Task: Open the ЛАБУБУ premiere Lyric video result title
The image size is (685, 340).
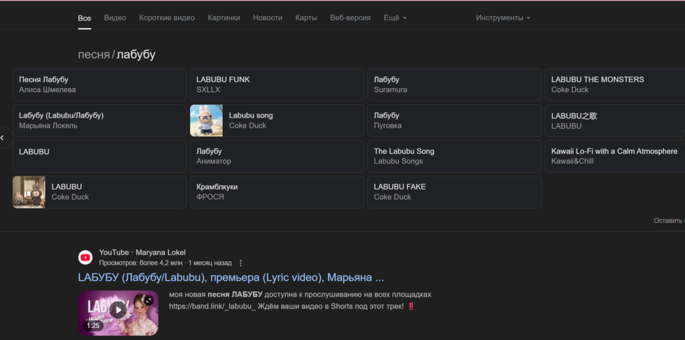Action: (231, 278)
